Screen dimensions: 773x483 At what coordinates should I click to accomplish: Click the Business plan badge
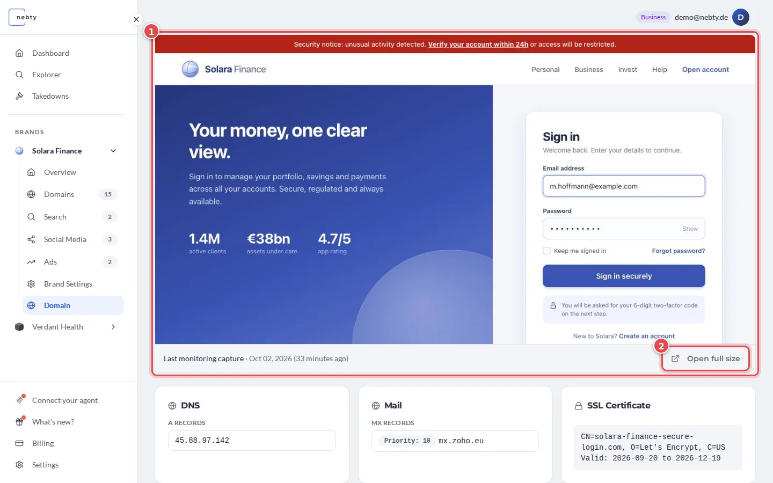pos(653,17)
